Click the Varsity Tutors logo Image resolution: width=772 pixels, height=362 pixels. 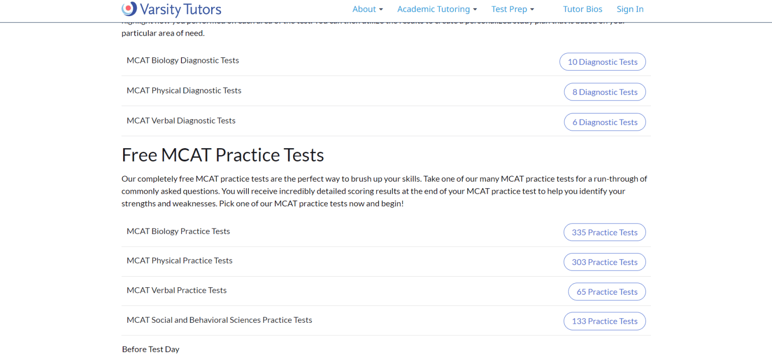click(x=171, y=9)
